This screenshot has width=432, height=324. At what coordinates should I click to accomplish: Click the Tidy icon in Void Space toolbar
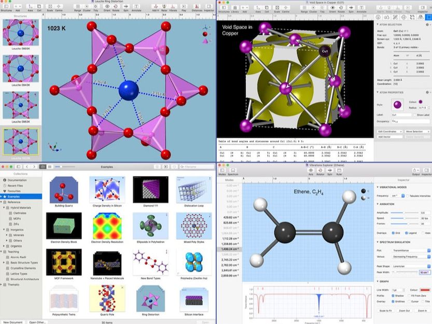[x=322, y=7]
